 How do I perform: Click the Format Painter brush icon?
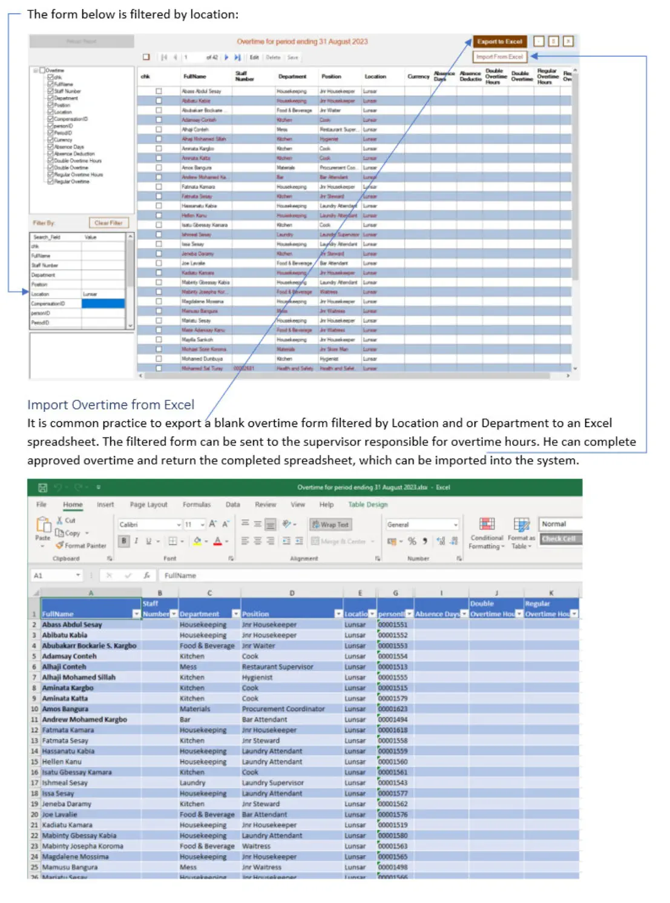click(x=59, y=545)
